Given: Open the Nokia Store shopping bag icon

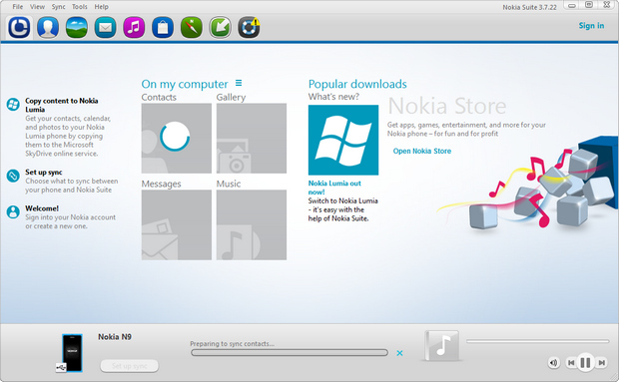Looking at the screenshot, I should [x=163, y=27].
